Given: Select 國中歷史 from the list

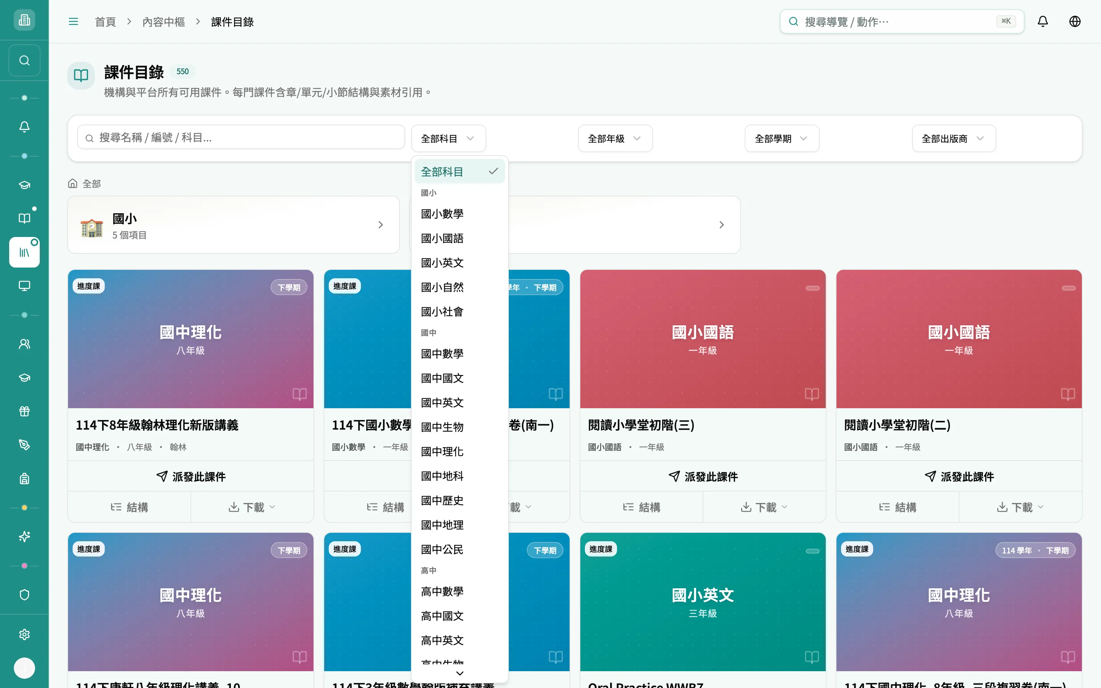Looking at the screenshot, I should [x=460, y=501].
